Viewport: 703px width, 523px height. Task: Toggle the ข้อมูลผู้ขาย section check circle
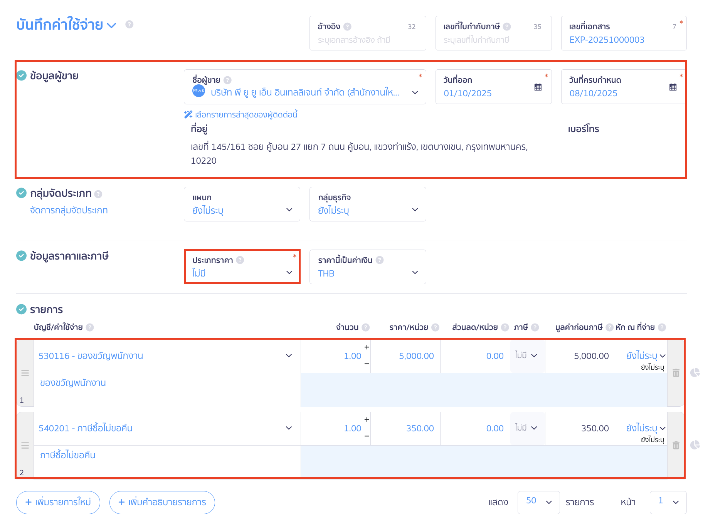pos(22,75)
